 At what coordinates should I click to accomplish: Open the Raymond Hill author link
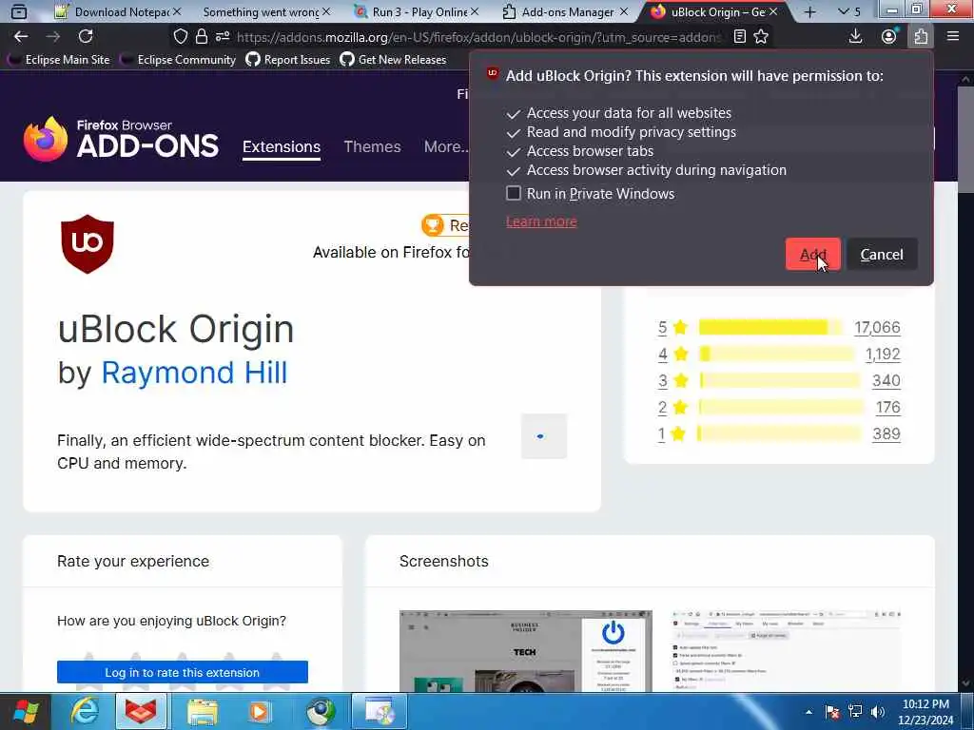click(x=194, y=373)
